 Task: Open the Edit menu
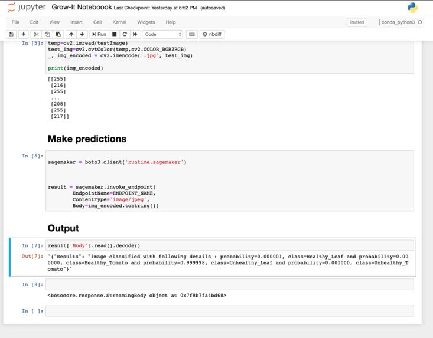pos(34,22)
